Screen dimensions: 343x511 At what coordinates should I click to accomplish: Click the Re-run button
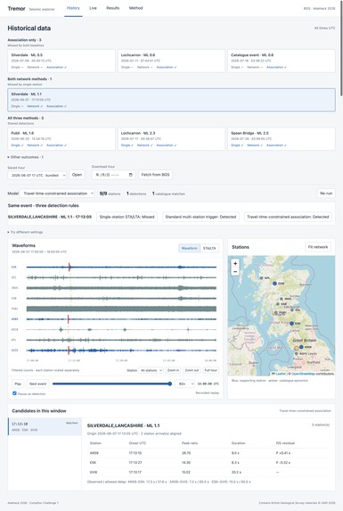(326, 194)
